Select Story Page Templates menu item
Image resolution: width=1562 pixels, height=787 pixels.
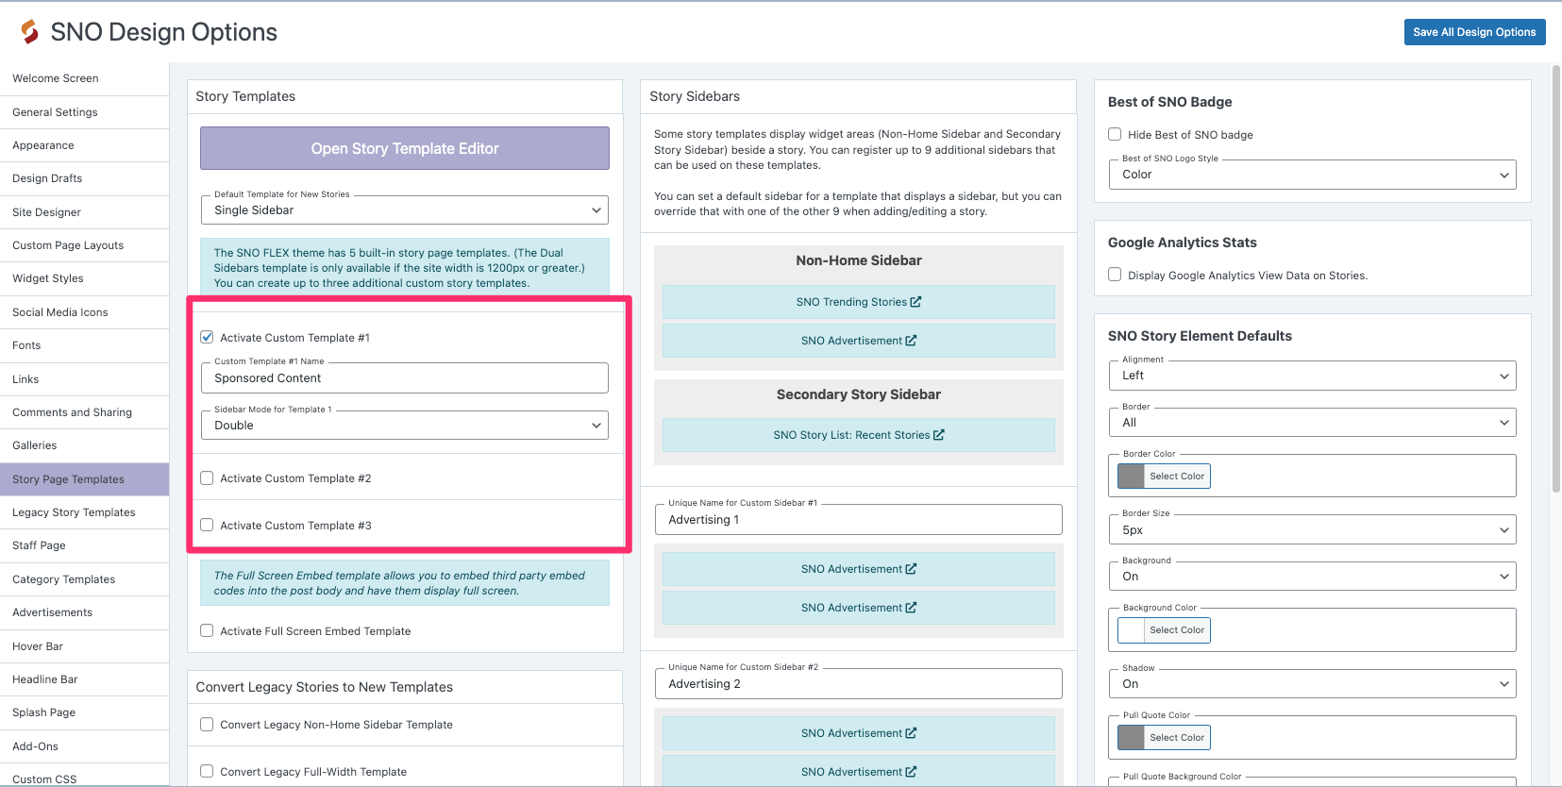click(84, 479)
